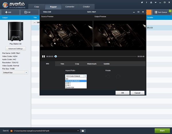Open the Watermark tab
This screenshot has width=172, height=134.
tap(92, 64)
